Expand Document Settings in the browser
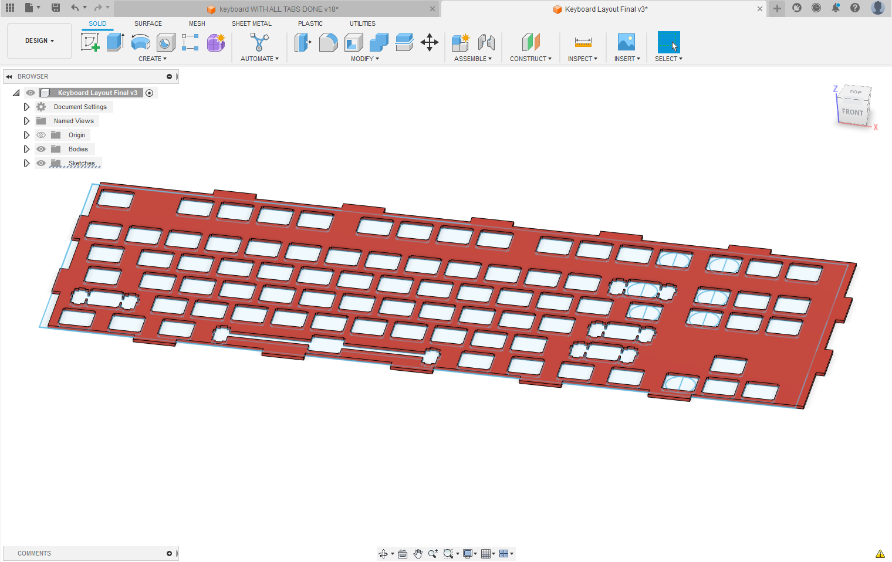 click(26, 106)
